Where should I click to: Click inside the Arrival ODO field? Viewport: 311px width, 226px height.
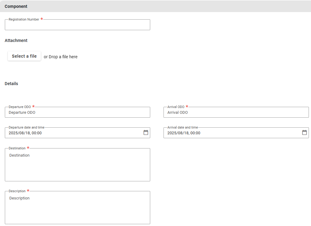(236, 113)
